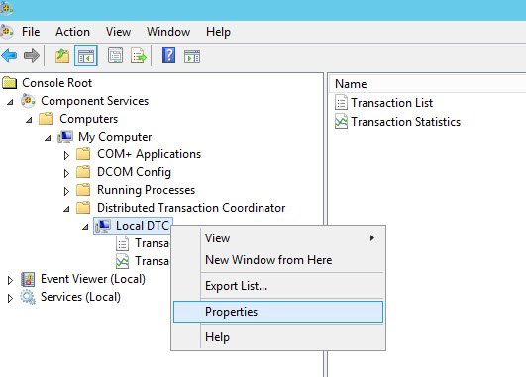Collapse the Distributed Transaction Coordinator node
526x377 pixels.
[66, 209]
